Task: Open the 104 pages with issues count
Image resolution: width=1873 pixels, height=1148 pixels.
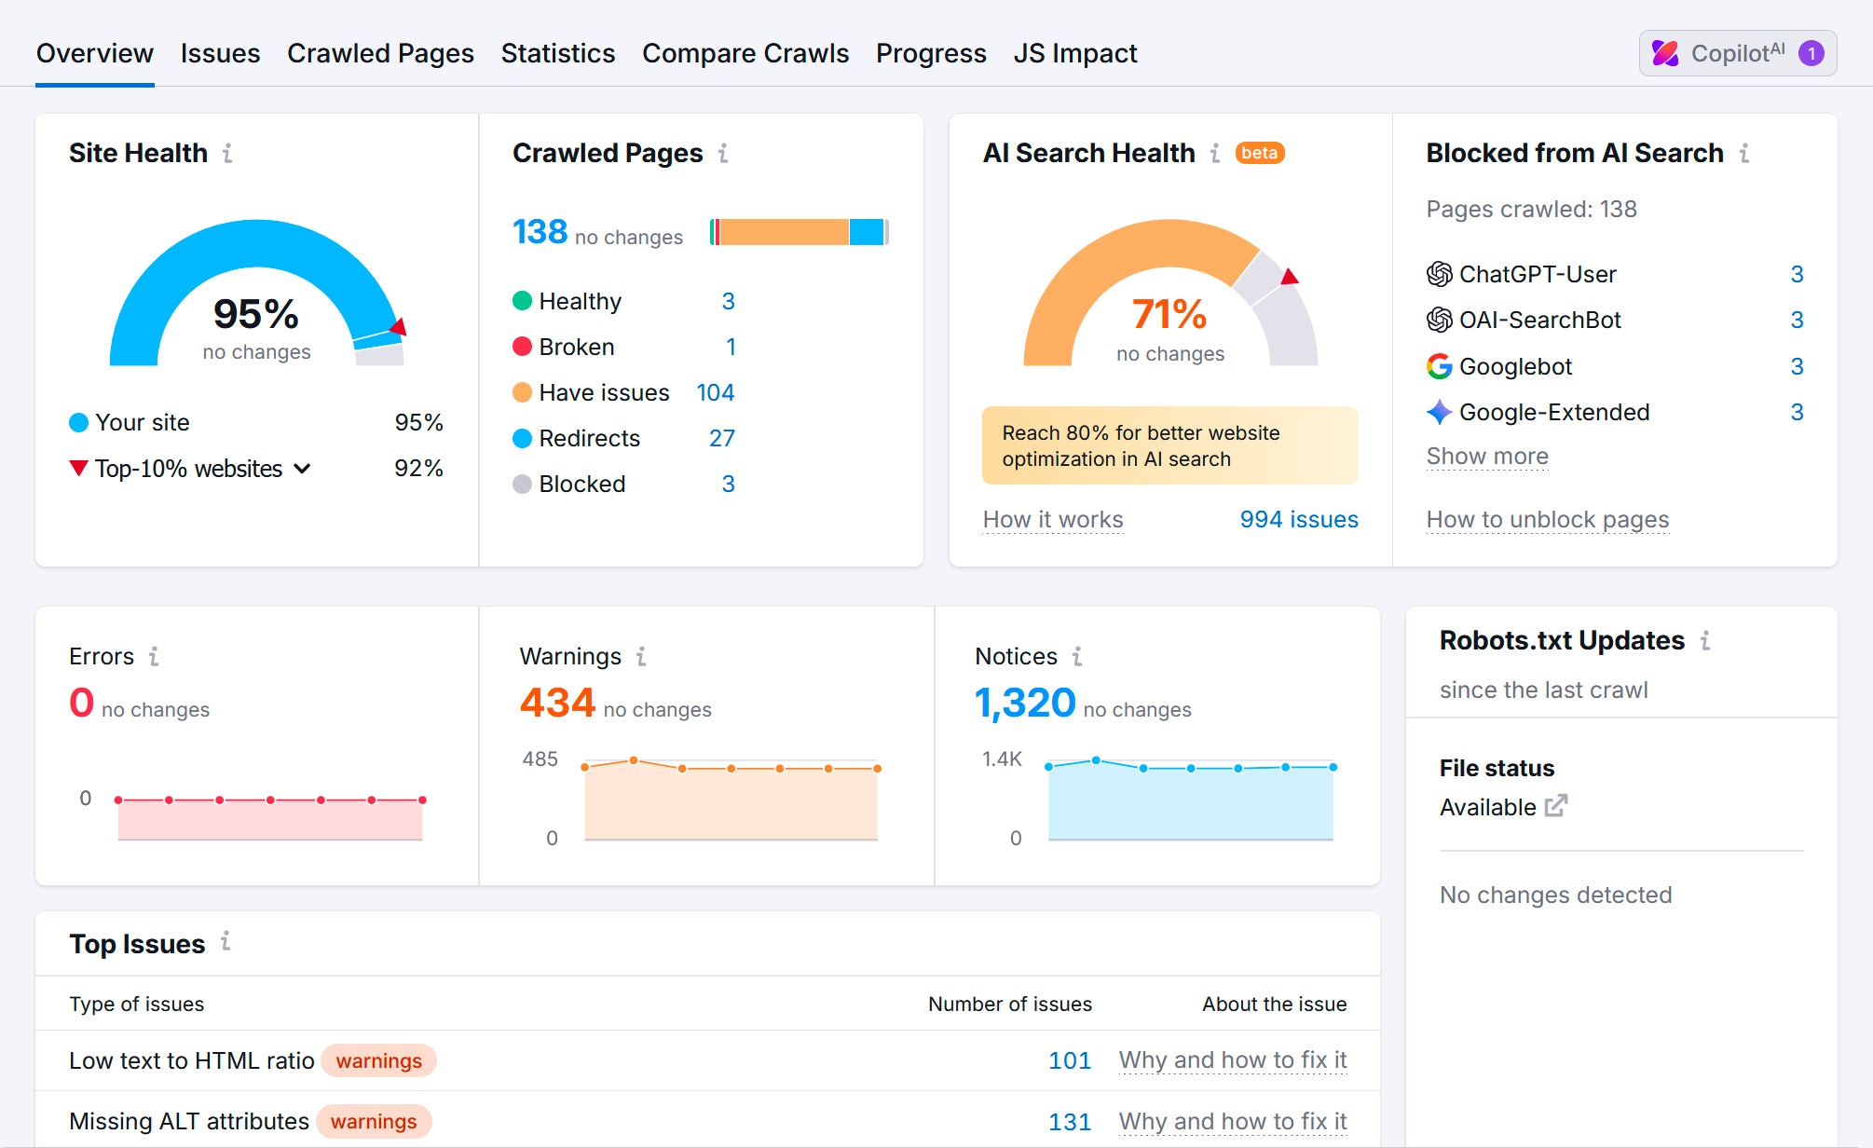Action: (x=715, y=392)
